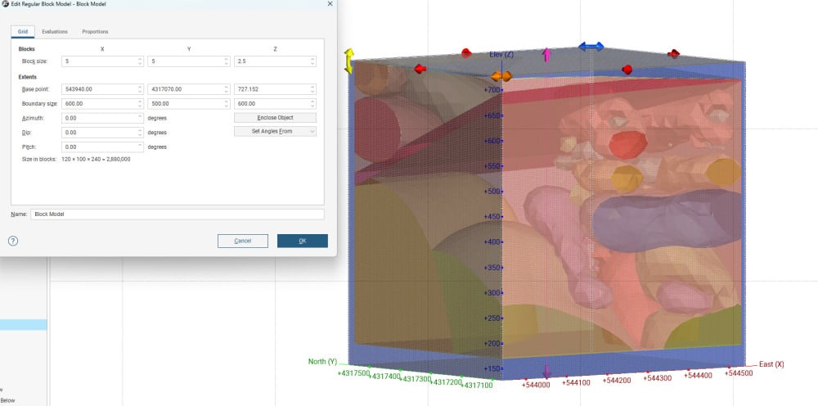This screenshot has width=818, height=406.
Task: Click the red sphere handle on right top edge
Action: 627,70
